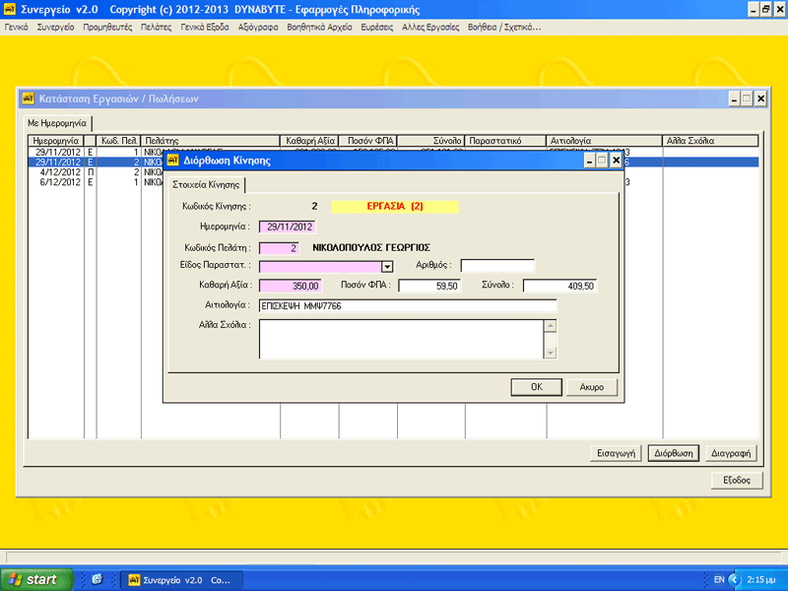
Task: Confirm the dialog with the OK button
Action: point(536,387)
